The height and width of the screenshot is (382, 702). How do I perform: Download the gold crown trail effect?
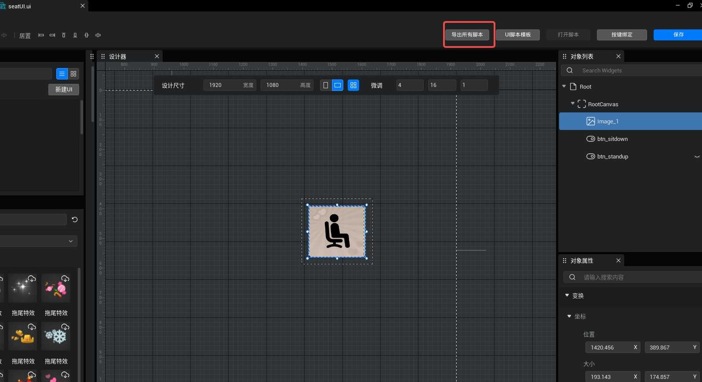(32, 327)
